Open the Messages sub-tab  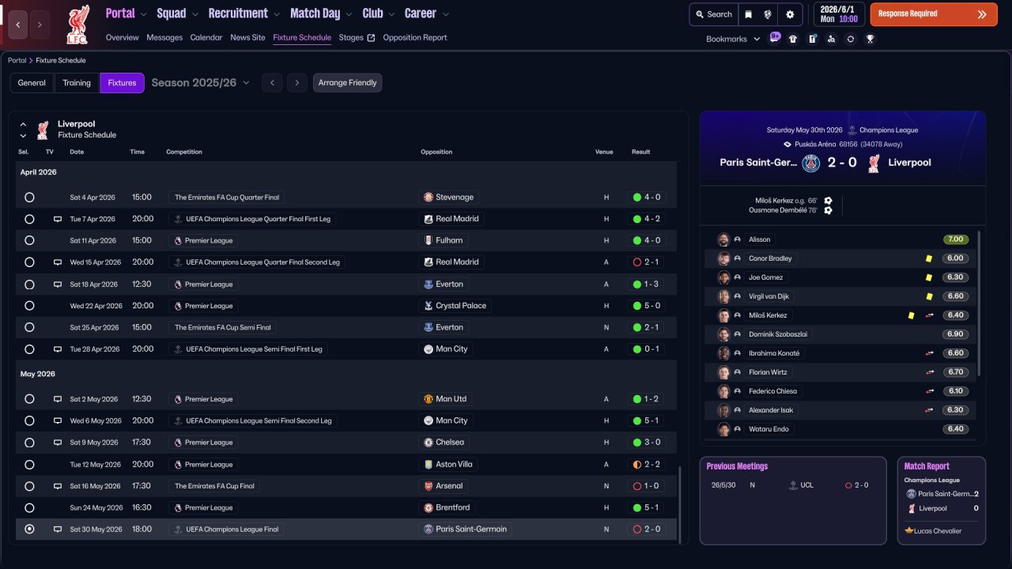click(x=164, y=37)
